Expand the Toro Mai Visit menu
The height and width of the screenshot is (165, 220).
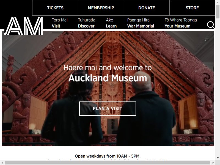click(59, 23)
